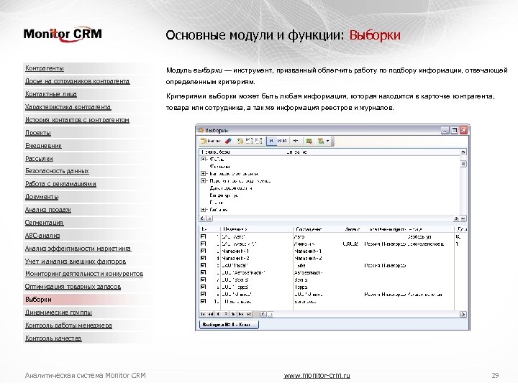This screenshot has width=518, height=388.
Task: Click previous record arrow in grid navigator
Action: click(x=218, y=315)
